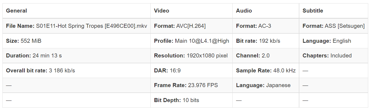The width and height of the screenshot is (369, 109).
Task: Click the Frame Rate 23.976 FPS cell
Action: [x=186, y=85]
